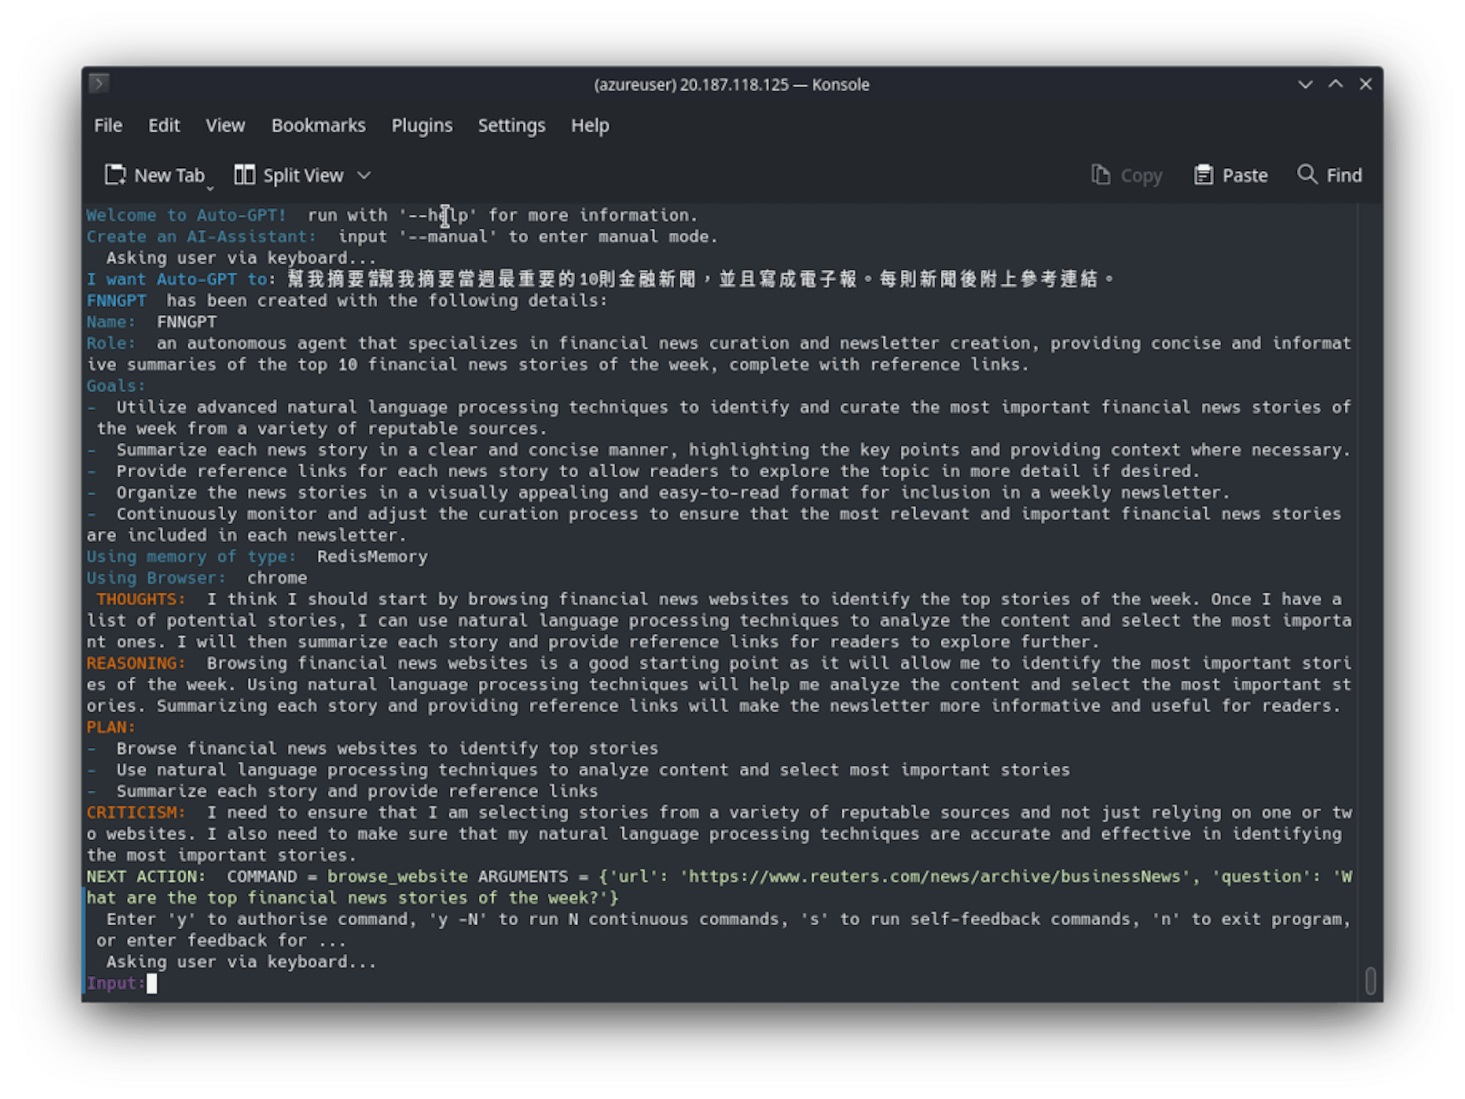Viewport: 1465px width, 1099px height.
Task: Close the Konsole window
Action: click(1365, 84)
